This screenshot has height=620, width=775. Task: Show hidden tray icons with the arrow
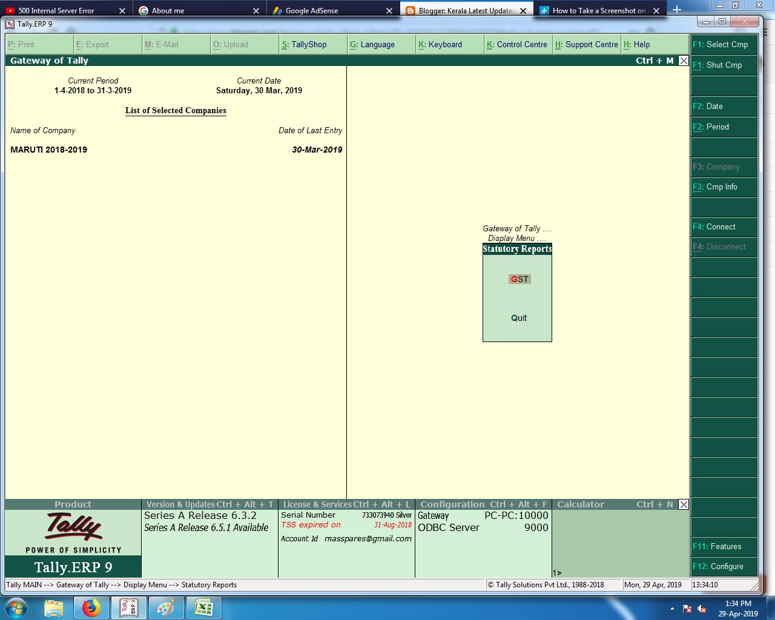[672, 608]
